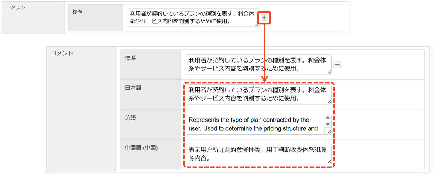Screen dimensions: 434x174
Task: Click resize handle of the 日本語 textbox
Action: [x=329, y=102]
